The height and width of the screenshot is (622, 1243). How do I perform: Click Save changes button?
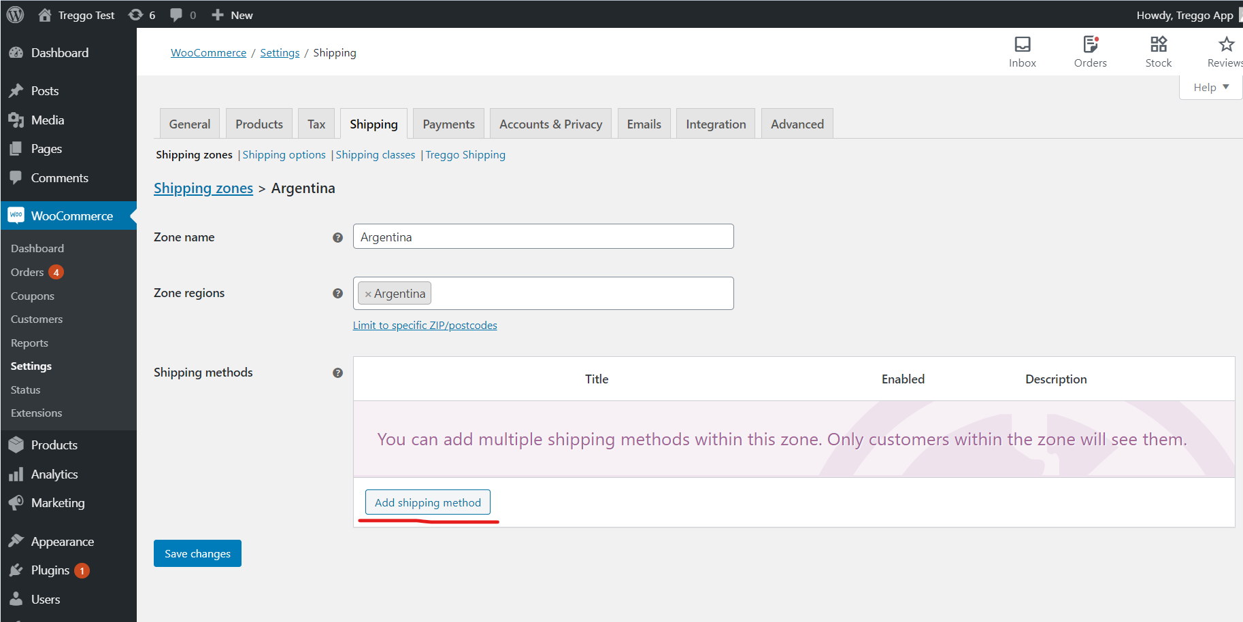click(x=197, y=553)
